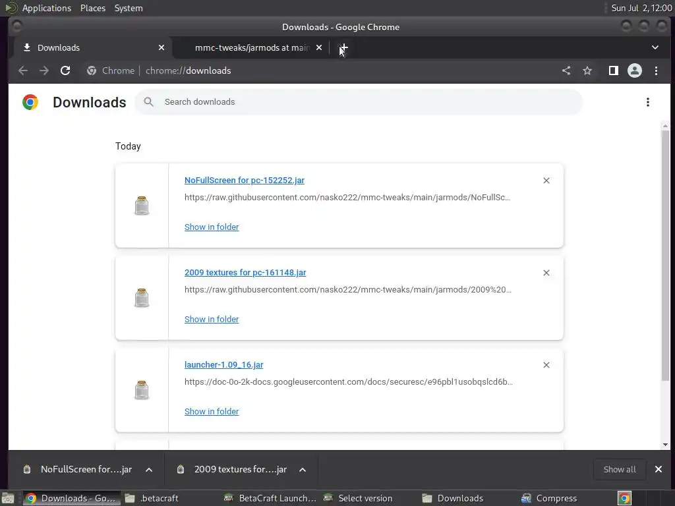Open the Applications menu
The height and width of the screenshot is (506, 675).
[47, 8]
